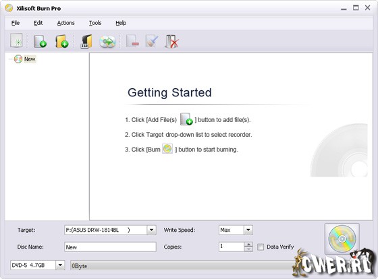
Task: Select the New disc tree item
Action: coord(30,59)
